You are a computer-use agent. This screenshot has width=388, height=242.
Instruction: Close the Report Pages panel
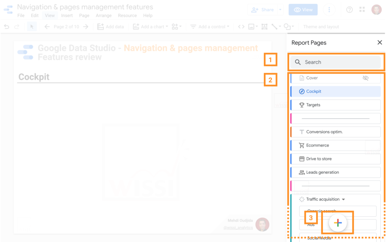(380, 42)
